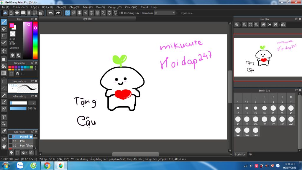The width and height of the screenshot is (302, 170).
Task: Open Chrome from taskbar
Action: 47,166
